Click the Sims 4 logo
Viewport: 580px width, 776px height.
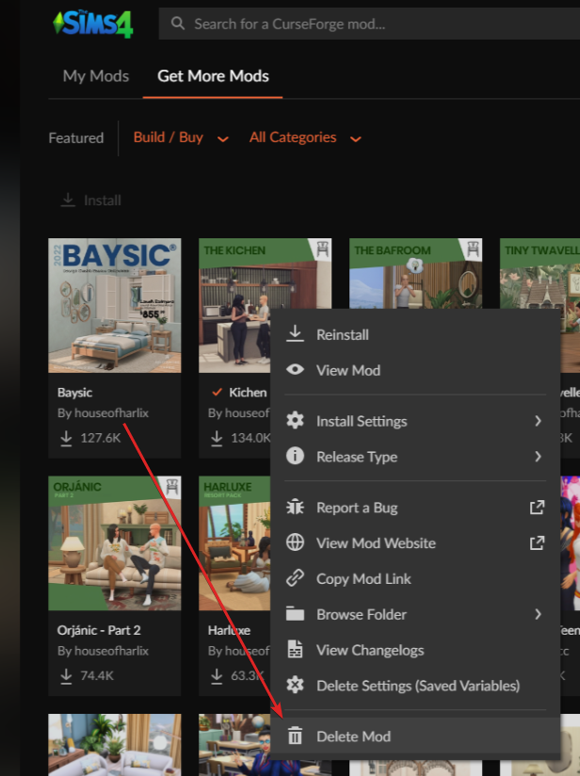point(92,23)
